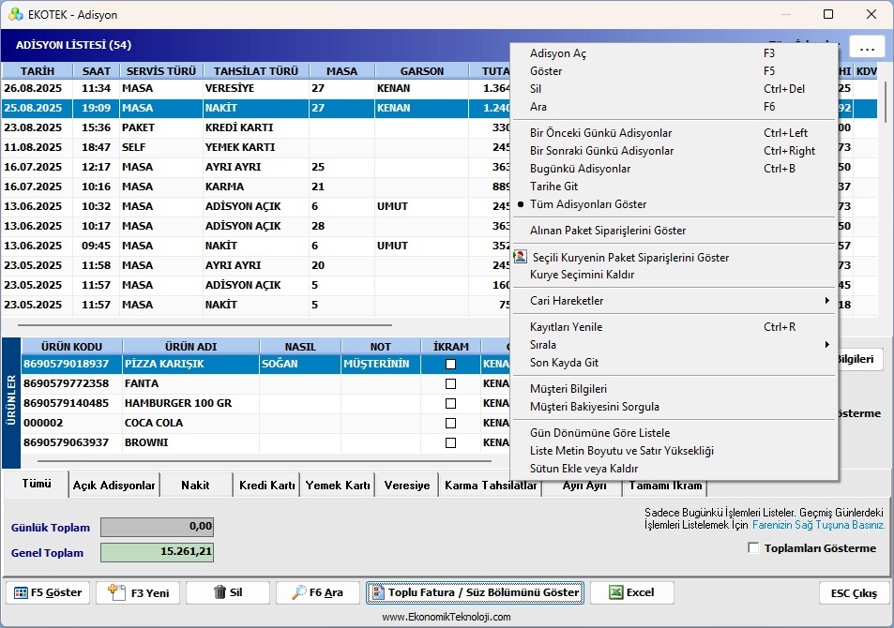Toggle İKRAM checkbox for FANTA row
This screenshot has width=894, height=628.
pos(450,383)
